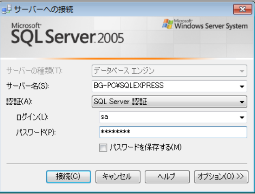Expand the ログイン dropdown arrow
Screen dimensions: 255x194
click(242, 117)
